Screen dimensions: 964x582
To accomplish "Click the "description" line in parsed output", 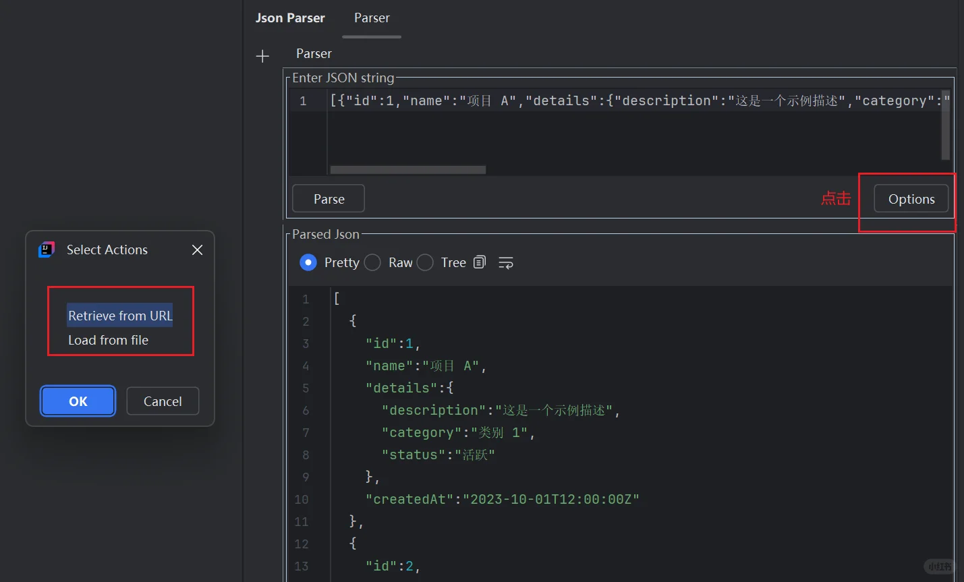I will coord(501,410).
